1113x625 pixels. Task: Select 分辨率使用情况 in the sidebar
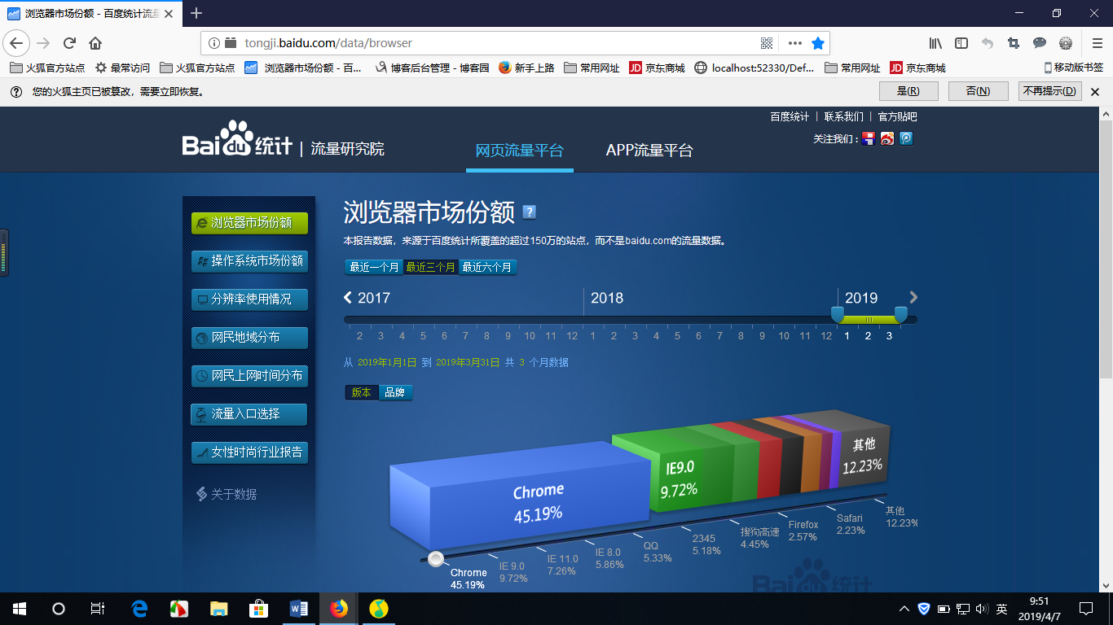249,299
